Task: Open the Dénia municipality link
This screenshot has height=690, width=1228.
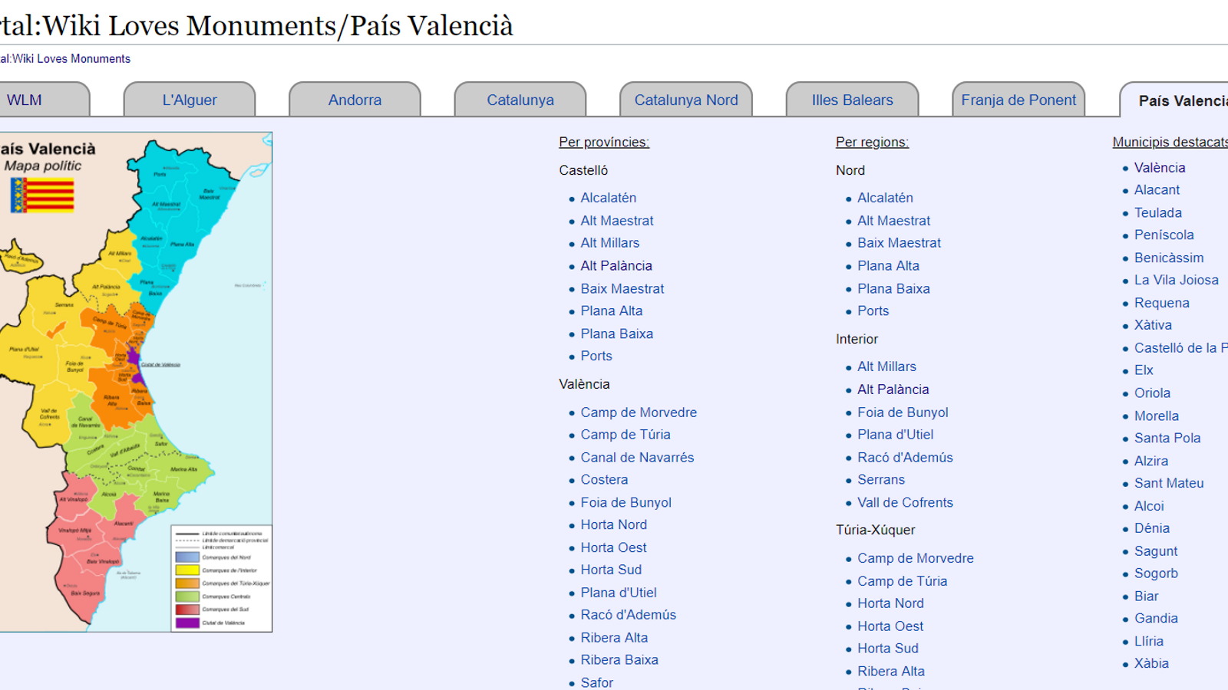Action: [x=1152, y=529]
